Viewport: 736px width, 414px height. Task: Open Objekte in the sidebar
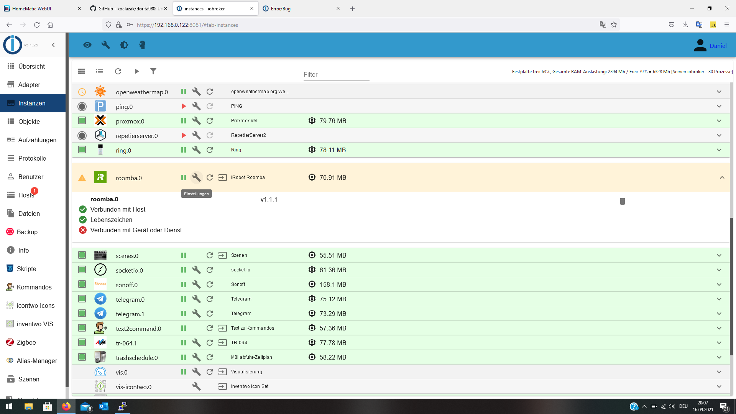point(29,122)
